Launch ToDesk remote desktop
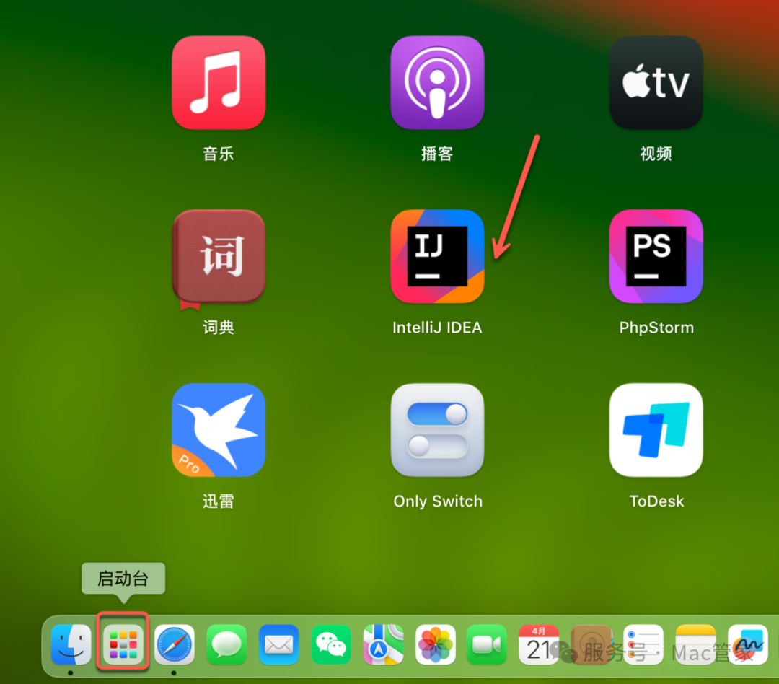This screenshot has height=684, width=779. 656,430
